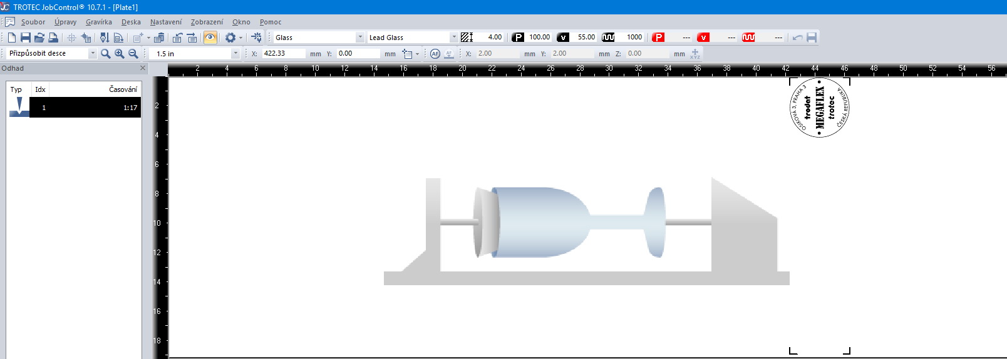Expand the Glass material group dropdown

[360, 38]
